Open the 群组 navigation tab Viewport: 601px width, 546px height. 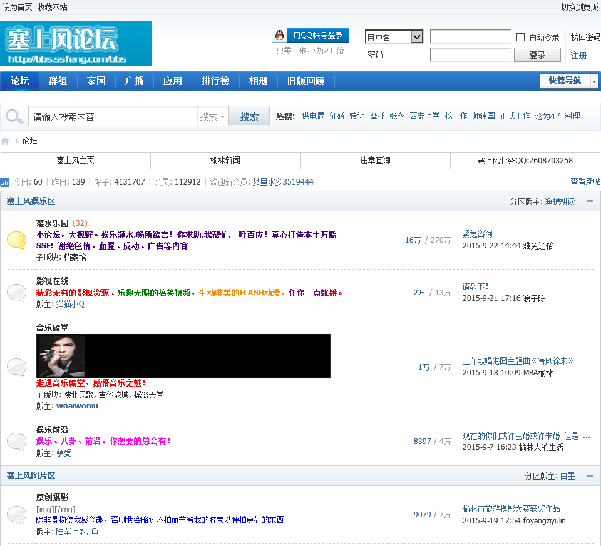point(58,81)
